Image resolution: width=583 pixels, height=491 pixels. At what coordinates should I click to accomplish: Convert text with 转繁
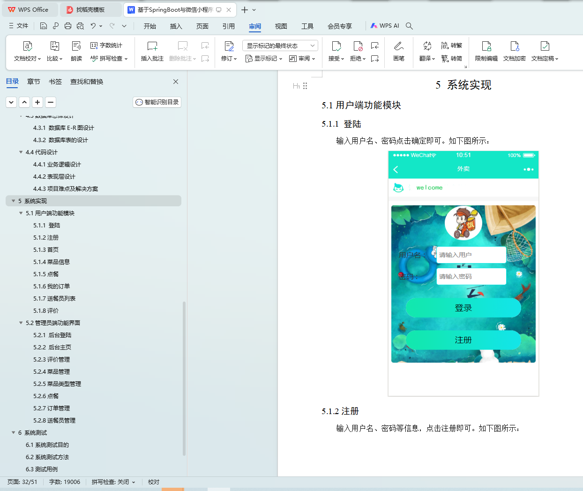(452, 45)
